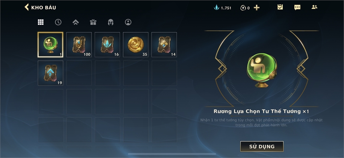Select the helmet champion filter tab
This screenshot has width=344, height=158.
click(110, 22)
